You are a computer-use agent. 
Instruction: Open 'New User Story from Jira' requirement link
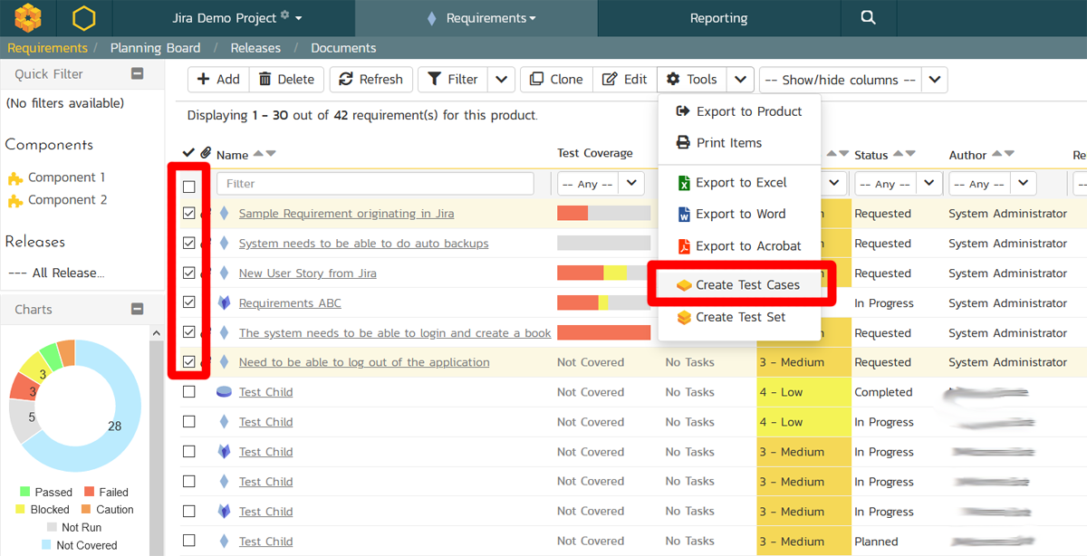pyautogui.click(x=307, y=273)
